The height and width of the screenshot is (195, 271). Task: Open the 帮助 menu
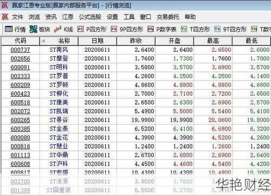click(190, 17)
